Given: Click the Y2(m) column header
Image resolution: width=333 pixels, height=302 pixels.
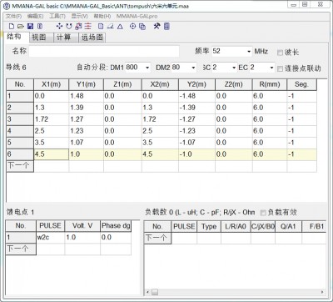Looking at the screenshot, I should coord(196,84).
